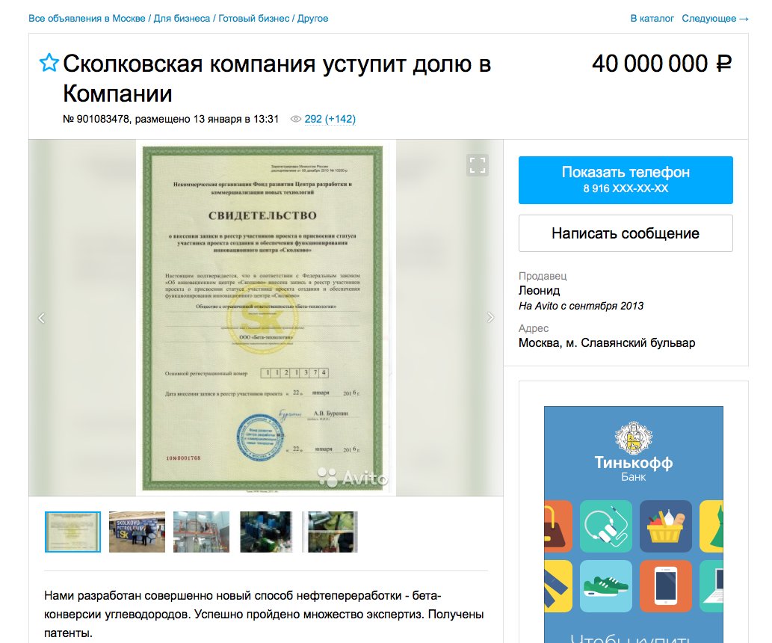This screenshot has width=772, height=643.
Task: Click listing number № 901083478 text
Action: click(x=96, y=119)
